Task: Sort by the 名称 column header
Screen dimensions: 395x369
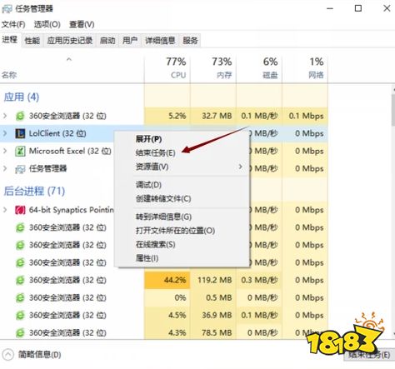Action: tap(72, 68)
